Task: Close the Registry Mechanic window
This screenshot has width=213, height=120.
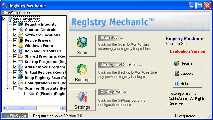Action: (x=207, y=6)
